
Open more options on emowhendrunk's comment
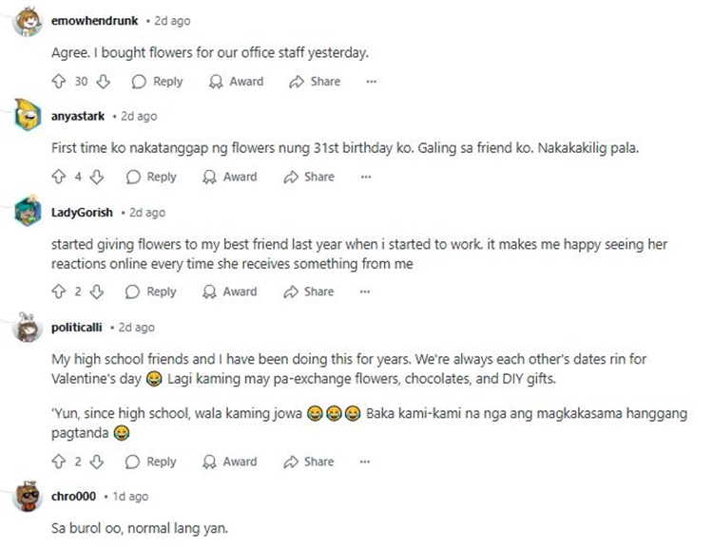pyautogui.click(x=371, y=82)
